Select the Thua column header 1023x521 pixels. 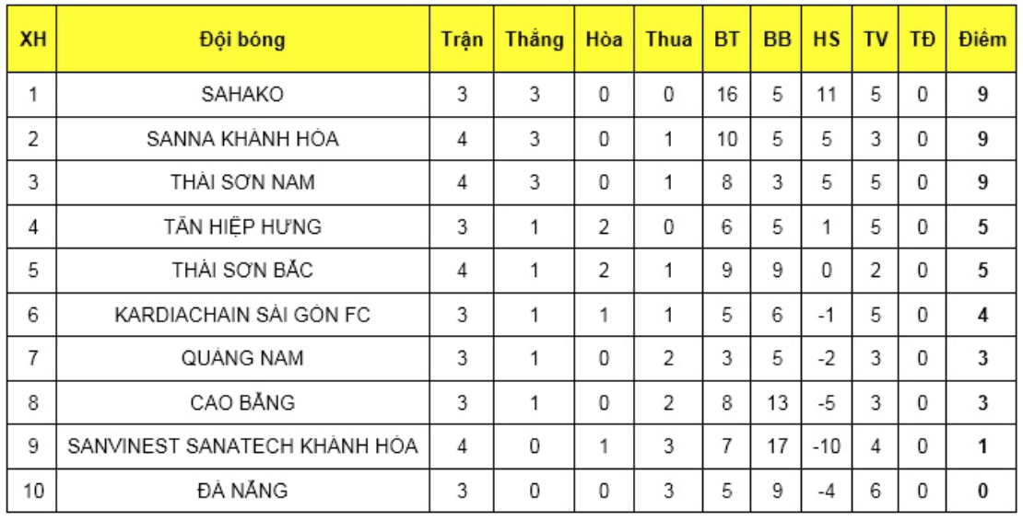pyautogui.click(x=669, y=41)
